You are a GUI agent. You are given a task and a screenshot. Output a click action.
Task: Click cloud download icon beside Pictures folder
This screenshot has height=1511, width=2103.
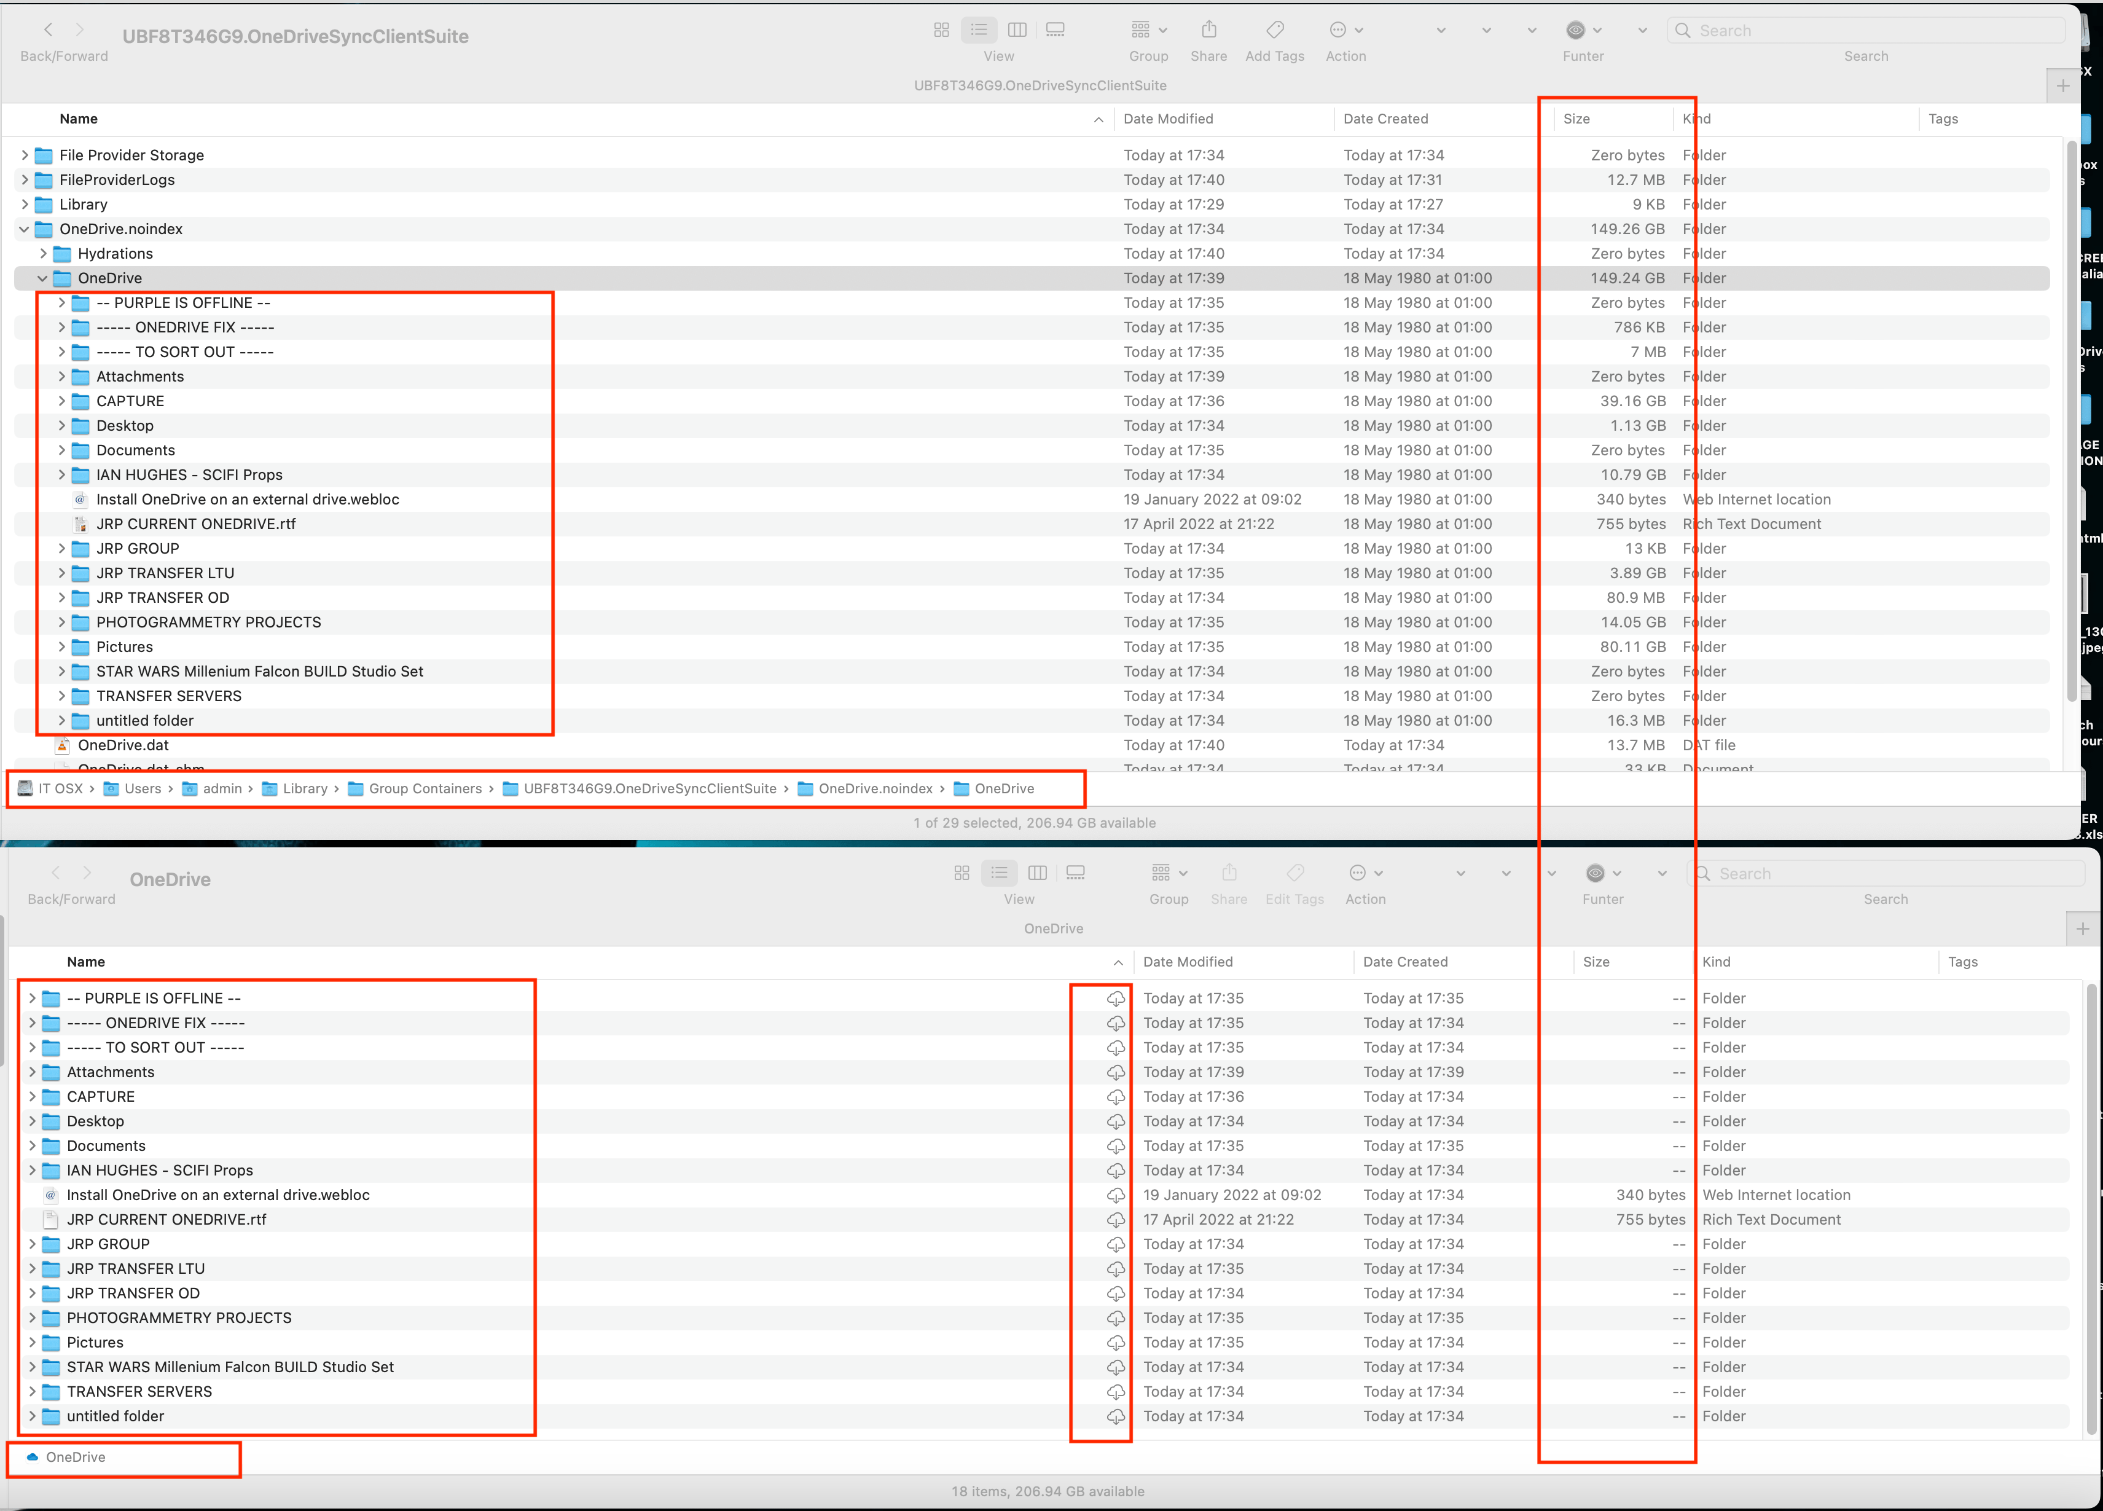click(x=1116, y=1343)
